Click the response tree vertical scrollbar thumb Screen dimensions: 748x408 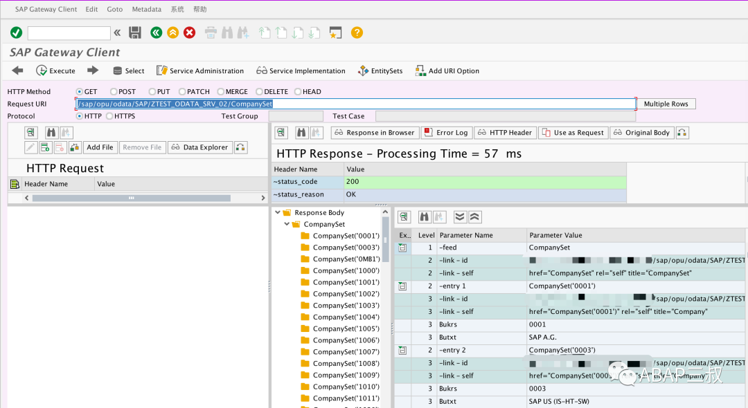click(x=385, y=239)
